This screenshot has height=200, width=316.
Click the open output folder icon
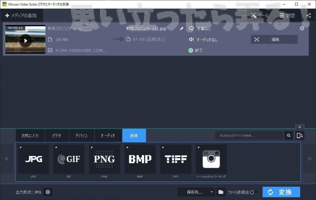(221, 192)
